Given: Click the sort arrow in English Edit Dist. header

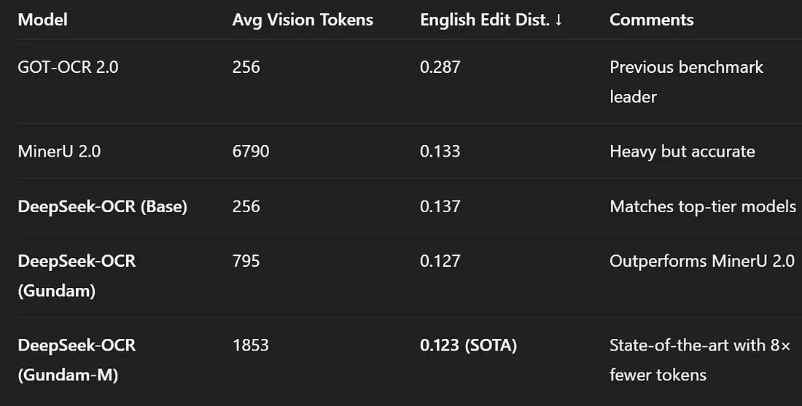Looking at the screenshot, I should [558, 20].
